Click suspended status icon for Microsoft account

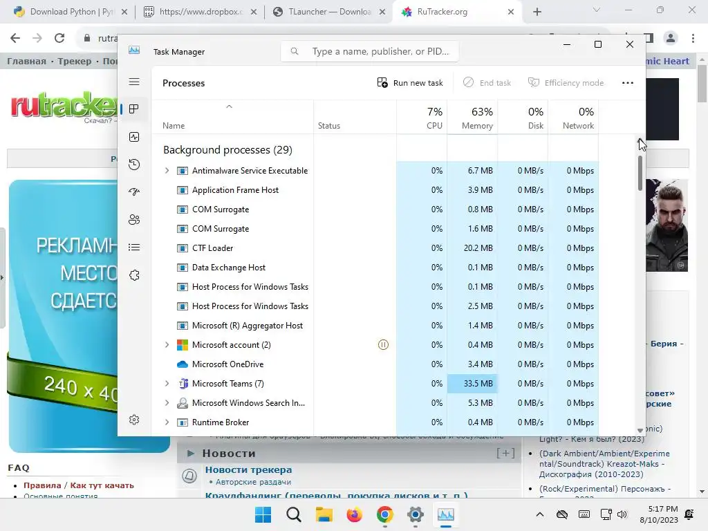(x=383, y=345)
